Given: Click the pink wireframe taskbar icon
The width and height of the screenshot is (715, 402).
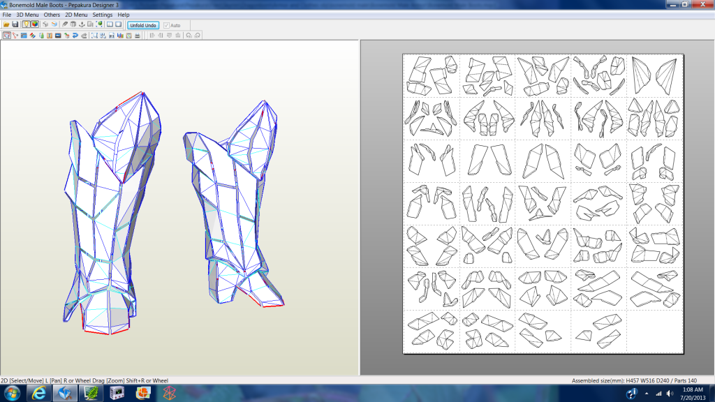Looking at the screenshot, I should click(x=169, y=394).
